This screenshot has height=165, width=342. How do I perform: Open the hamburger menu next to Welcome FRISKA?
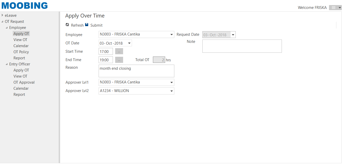335,8
